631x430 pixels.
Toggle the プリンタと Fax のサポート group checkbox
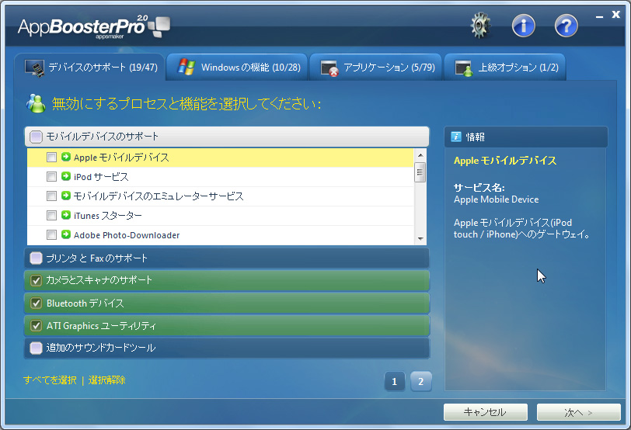37,258
